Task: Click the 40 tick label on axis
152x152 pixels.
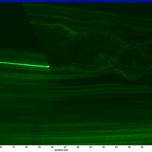Action: (78, 147)
